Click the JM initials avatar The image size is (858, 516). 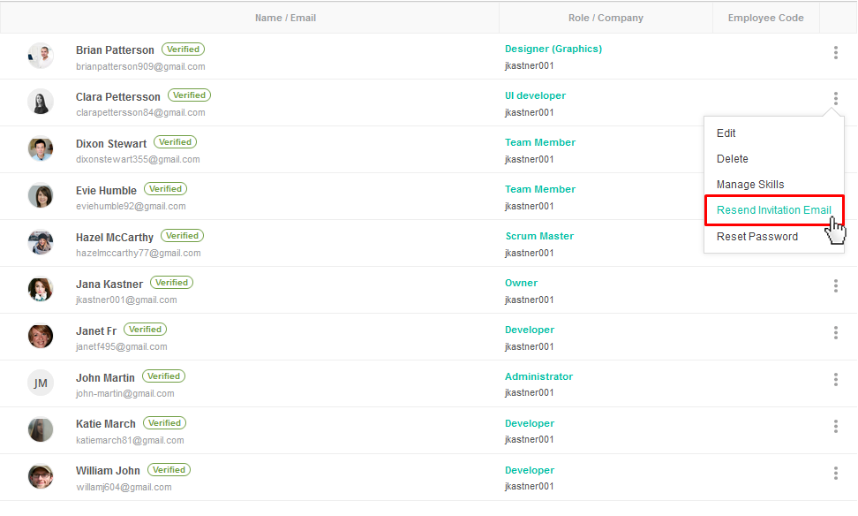click(x=41, y=383)
